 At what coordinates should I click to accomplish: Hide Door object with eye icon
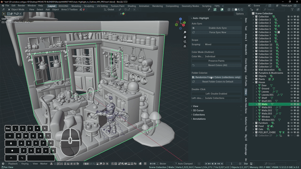pos(291,86)
